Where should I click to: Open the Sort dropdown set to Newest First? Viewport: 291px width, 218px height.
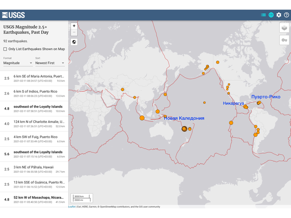(x=50, y=63)
